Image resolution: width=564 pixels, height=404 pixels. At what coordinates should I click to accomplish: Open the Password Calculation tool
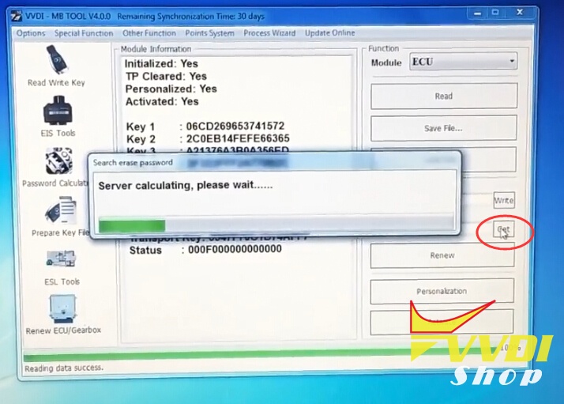tap(56, 166)
